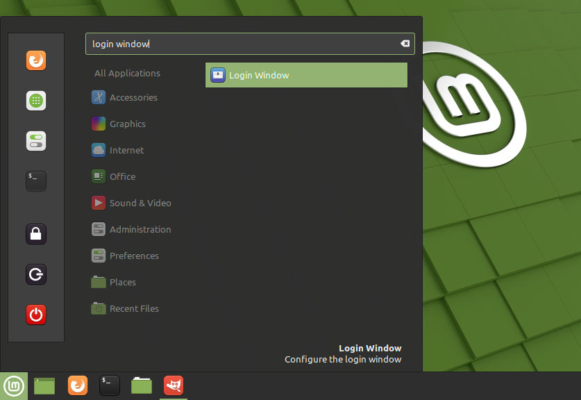
Task: Open the Preferences category
Action: [134, 256]
